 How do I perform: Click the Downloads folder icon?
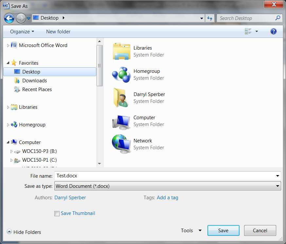(x=17, y=80)
